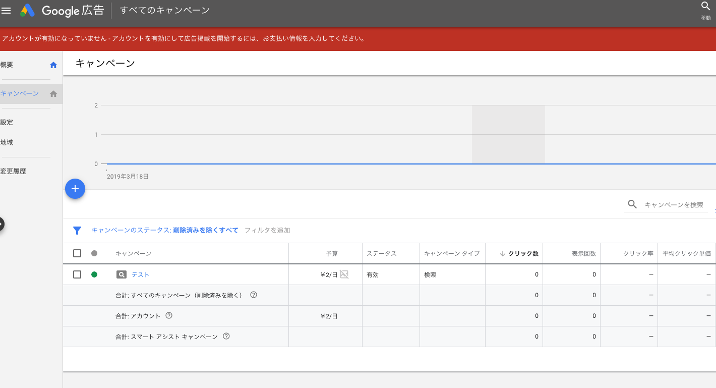Click フィルタを追加 to add filter
The width and height of the screenshot is (716, 388).
point(267,230)
